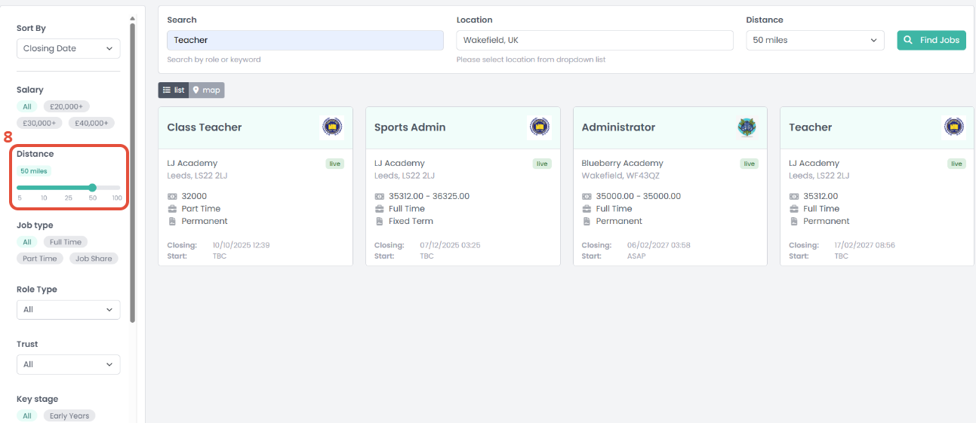
Task: Open the Role Type dropdown
Action: [69, 309]
